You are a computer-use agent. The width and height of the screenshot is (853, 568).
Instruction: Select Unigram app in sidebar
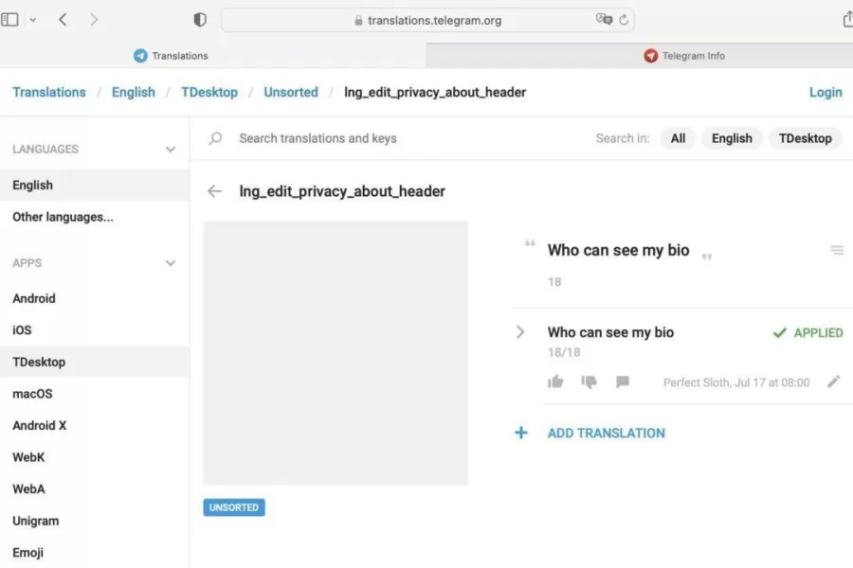[x=95, y=521]
